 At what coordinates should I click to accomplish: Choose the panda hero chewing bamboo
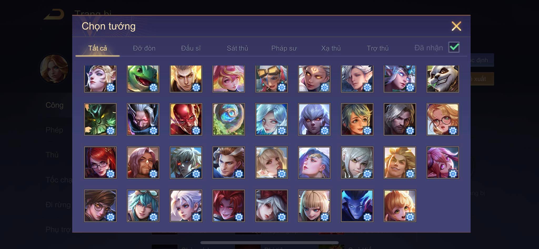[x=443, y=79]
